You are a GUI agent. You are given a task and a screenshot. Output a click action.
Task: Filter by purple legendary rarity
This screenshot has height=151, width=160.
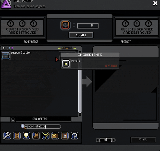pyautogui.click(x=12, y=48)
